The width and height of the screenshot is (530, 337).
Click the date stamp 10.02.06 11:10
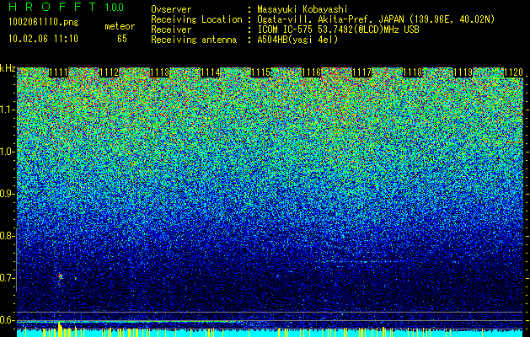pos(43,38)
